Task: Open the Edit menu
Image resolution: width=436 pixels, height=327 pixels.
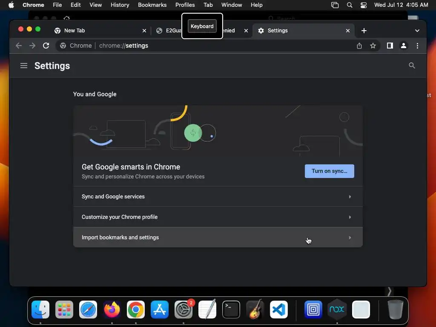Action: click(x=75, y=5)
